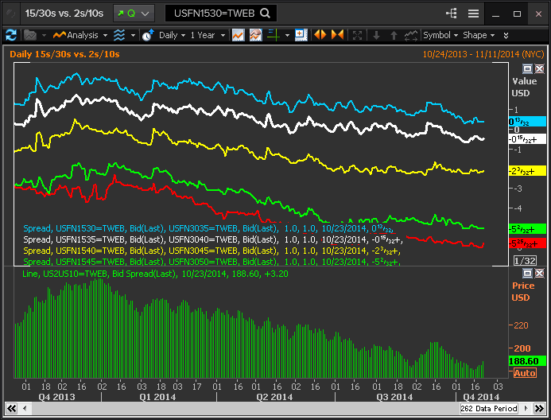Open the Daily interval dropdown
The height and width of the screenshot is (420, 551).
(x=172, y=35)
